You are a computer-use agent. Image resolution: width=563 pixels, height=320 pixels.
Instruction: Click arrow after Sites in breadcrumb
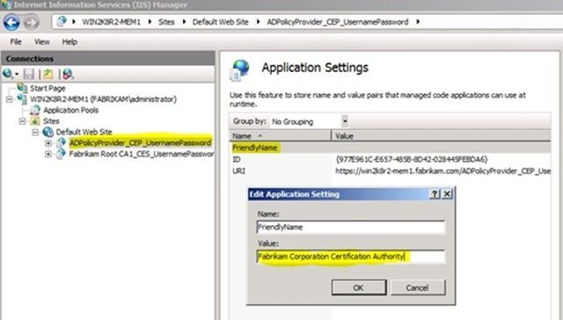(x=184, y=22)
